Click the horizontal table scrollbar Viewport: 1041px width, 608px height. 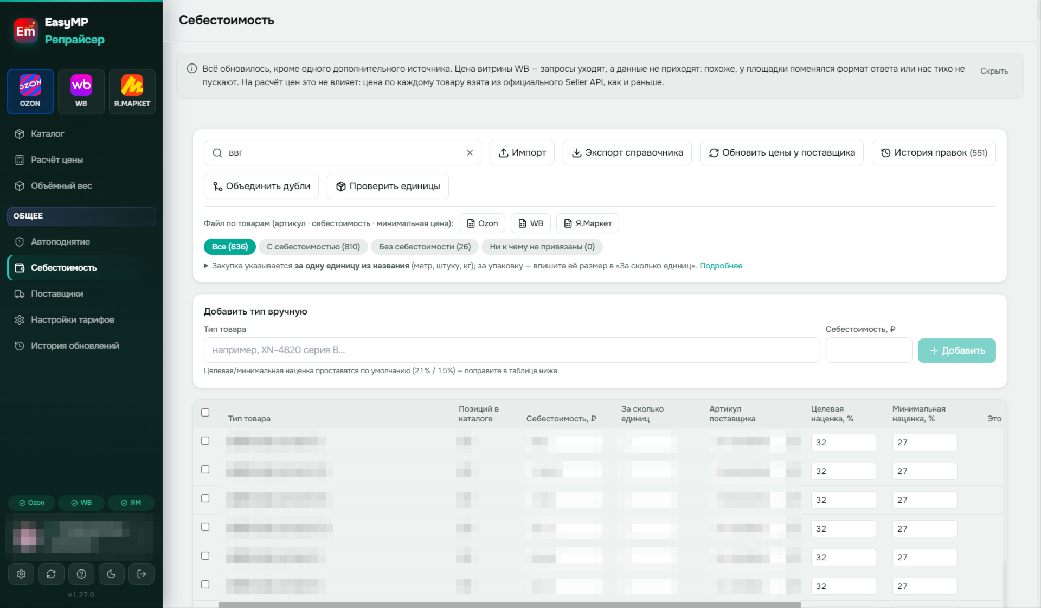(509, 605)
